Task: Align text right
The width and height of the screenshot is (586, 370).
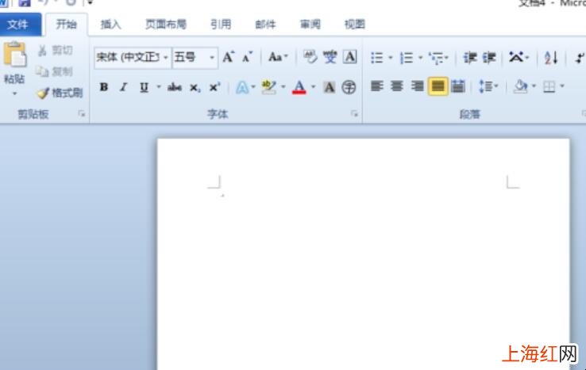Action: tap(417, 86)
